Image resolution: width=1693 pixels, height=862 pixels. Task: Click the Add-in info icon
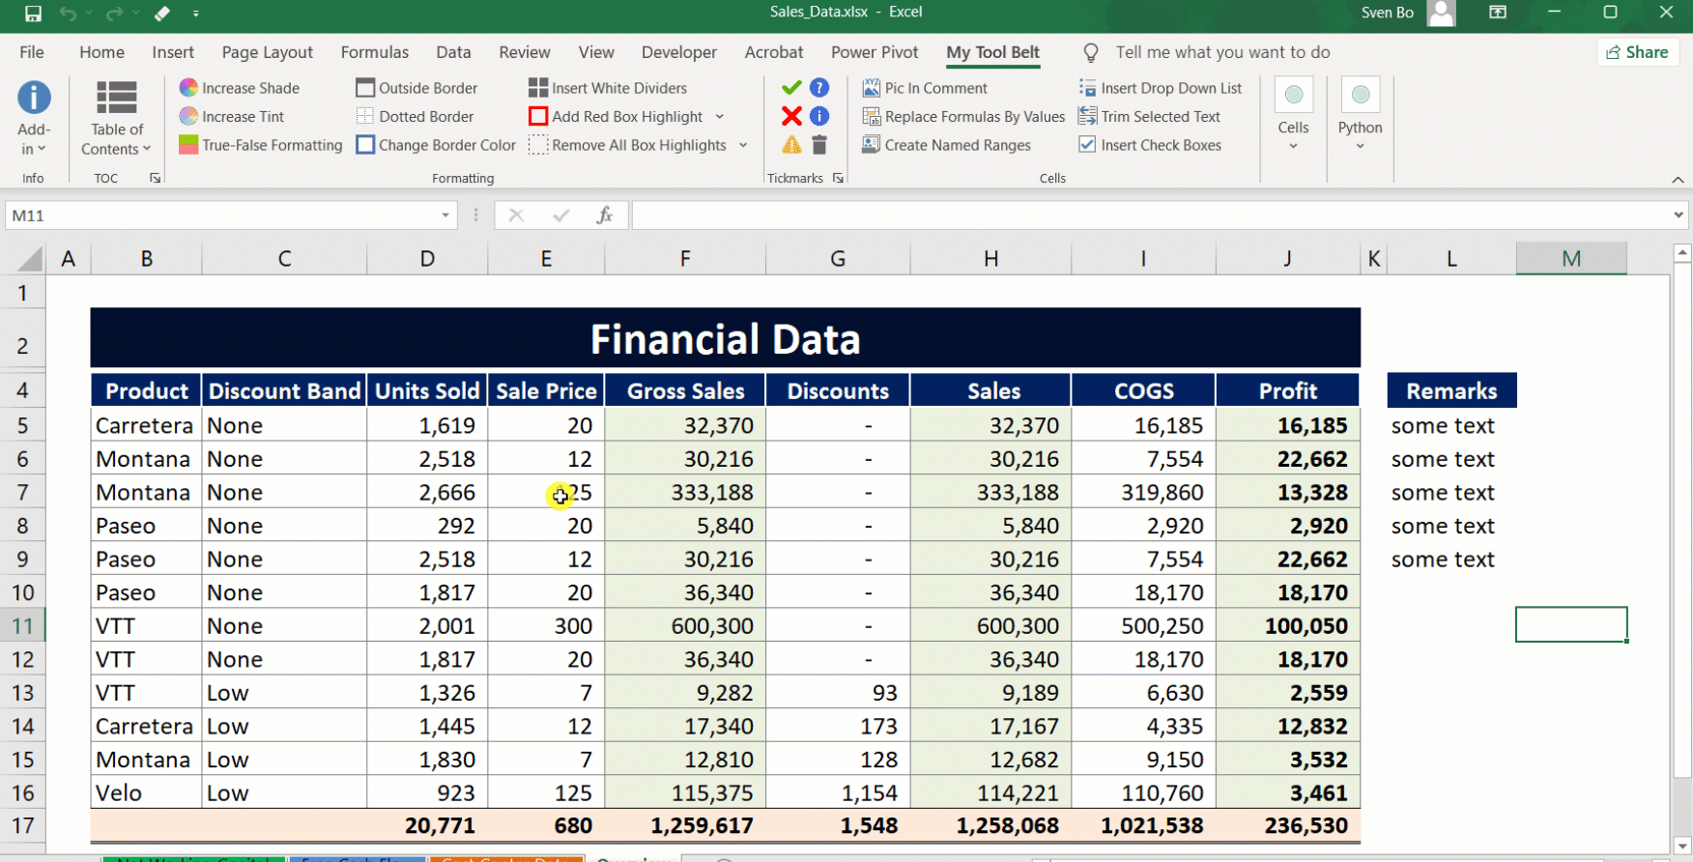pos(34,98)
